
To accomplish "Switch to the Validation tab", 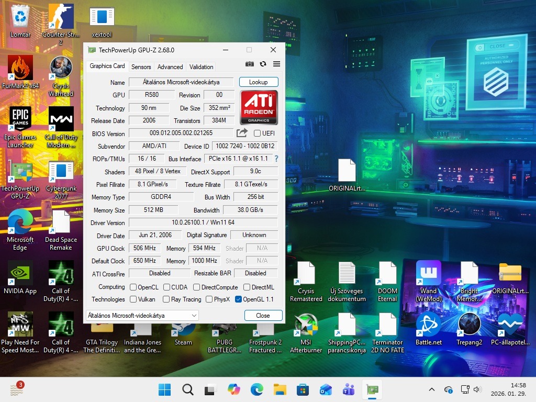I will coord(201,66).
